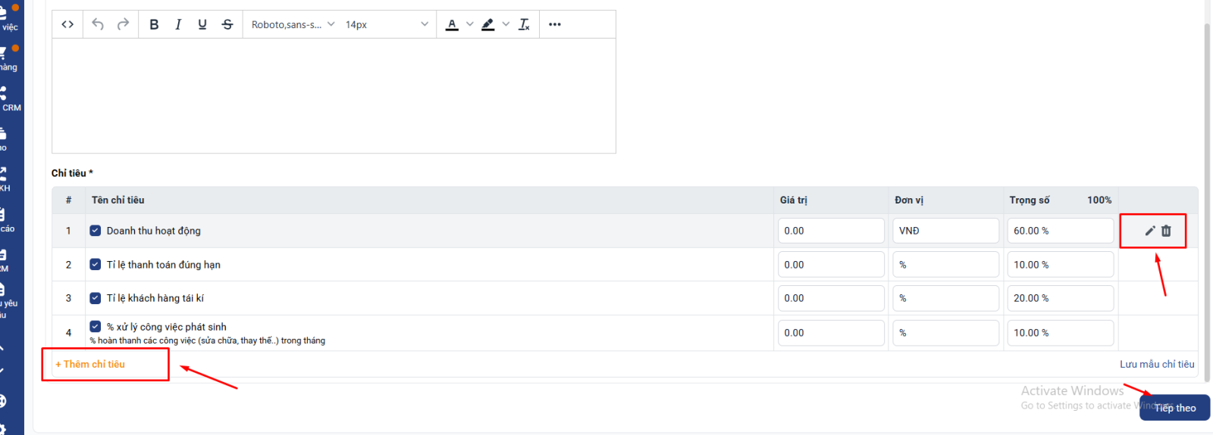This screenshot has width=1213, height=435.
Task: Open the Roboto font family dropdown
Action: point(293,24)
